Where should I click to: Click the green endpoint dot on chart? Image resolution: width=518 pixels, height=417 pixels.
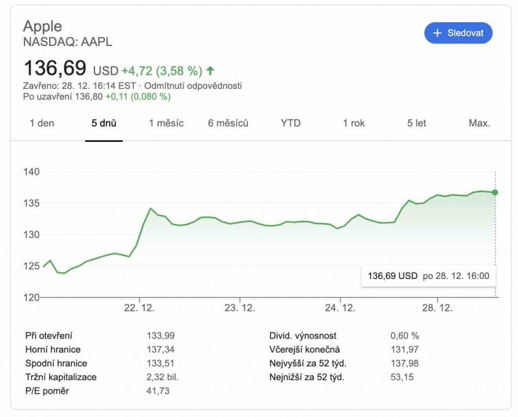click(x=495, y=192)
